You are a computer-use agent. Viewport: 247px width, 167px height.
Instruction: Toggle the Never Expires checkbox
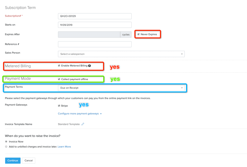[138, 34]
